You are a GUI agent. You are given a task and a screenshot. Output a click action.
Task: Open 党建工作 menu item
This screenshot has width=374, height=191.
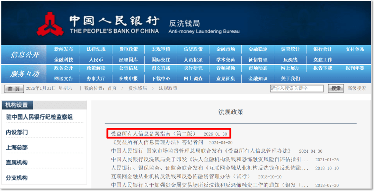323,60
